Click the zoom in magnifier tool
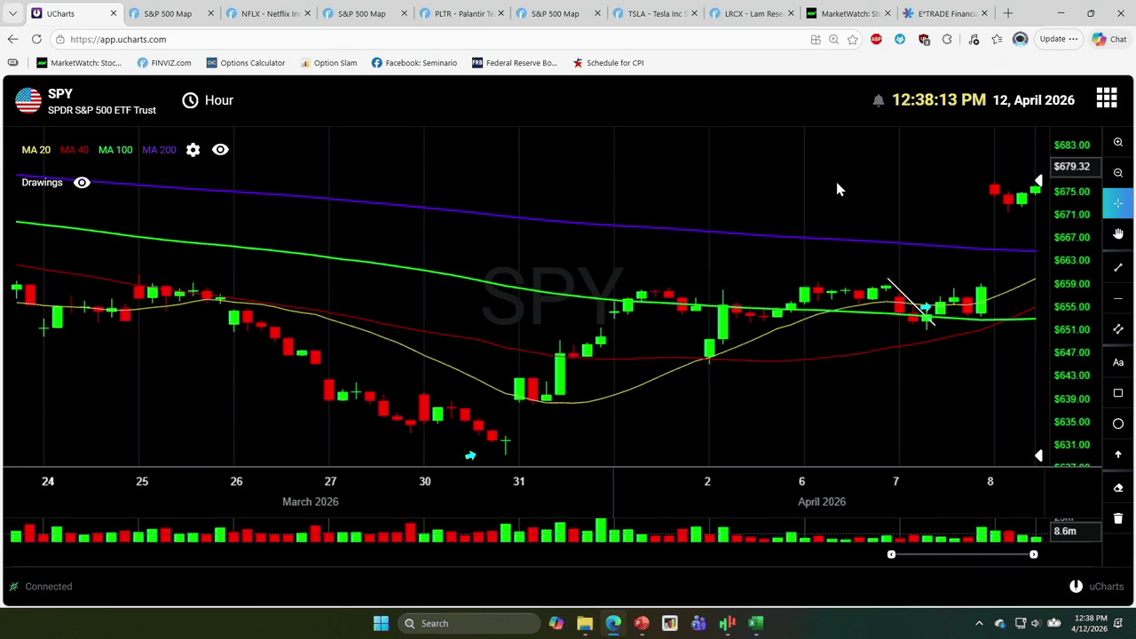Image resolution: width=1136 pixels, height=639 pixels. click(x=1118, y=142)
